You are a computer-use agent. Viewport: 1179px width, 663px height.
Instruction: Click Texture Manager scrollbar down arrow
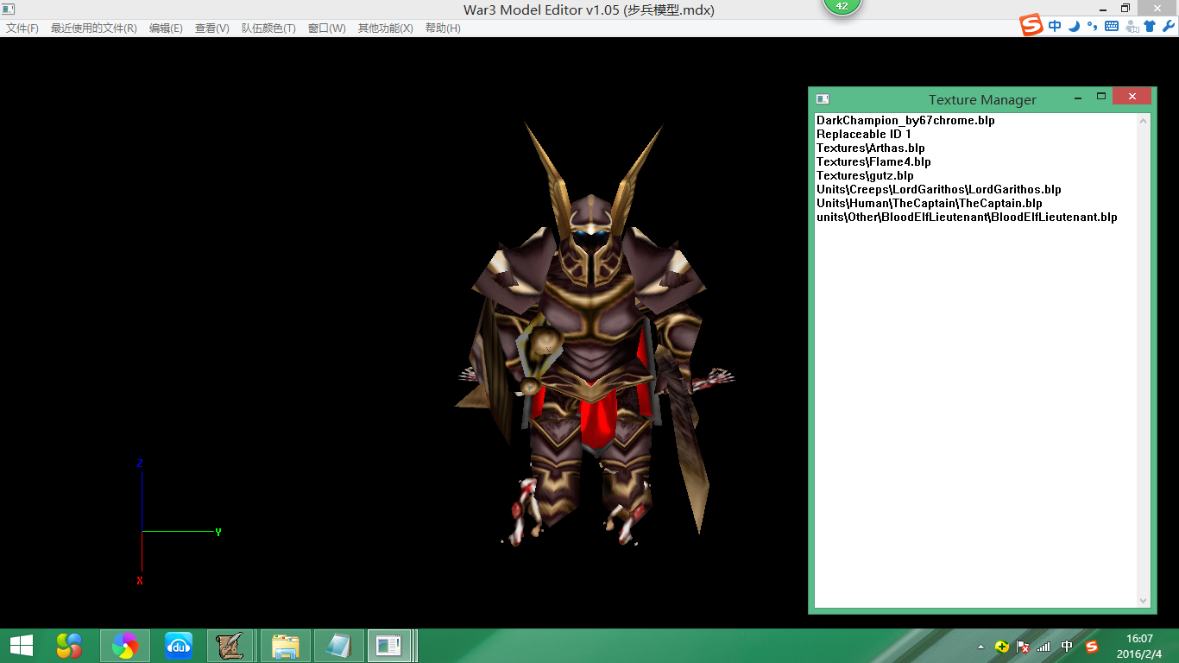coord(1144,601)
